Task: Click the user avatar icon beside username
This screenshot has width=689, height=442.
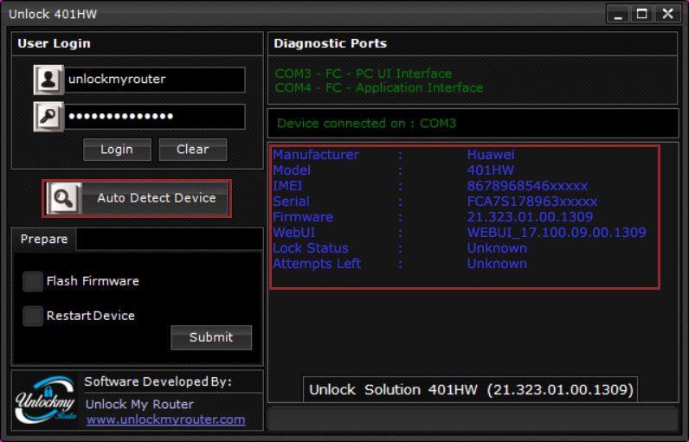Action: pos(48,80)
